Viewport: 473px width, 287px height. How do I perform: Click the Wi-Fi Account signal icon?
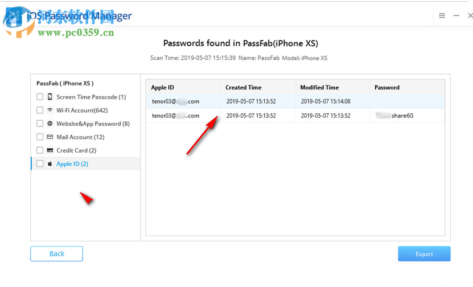click(x=50, y=110)
